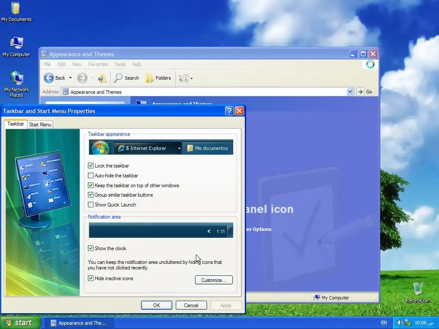Enable Show Quick Launch
The height and width of the screenshot is (329, 439).
click(90, 204)
